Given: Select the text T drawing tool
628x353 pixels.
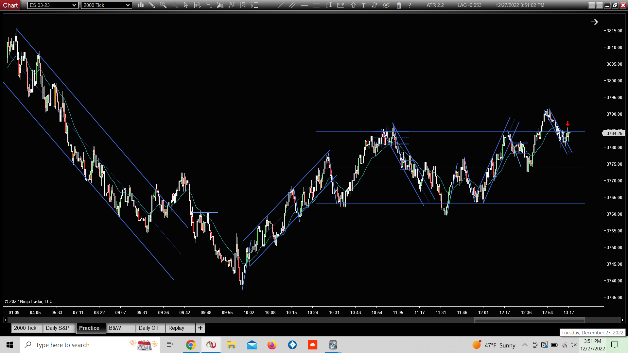Looking at the screenshot, I should (x=363, y=5).
